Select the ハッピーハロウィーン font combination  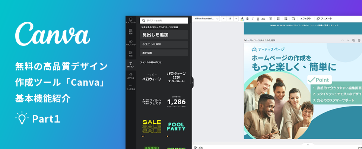tap(152, 77)
